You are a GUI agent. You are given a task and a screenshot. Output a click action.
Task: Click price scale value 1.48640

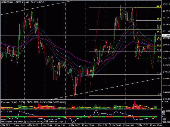(x=166, y=99)
